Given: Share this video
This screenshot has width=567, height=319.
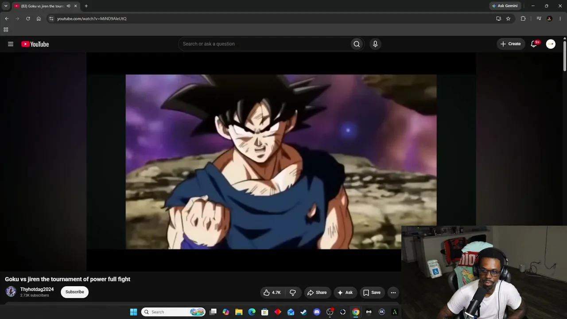Looking at the screenshot, I should point(317,292).
